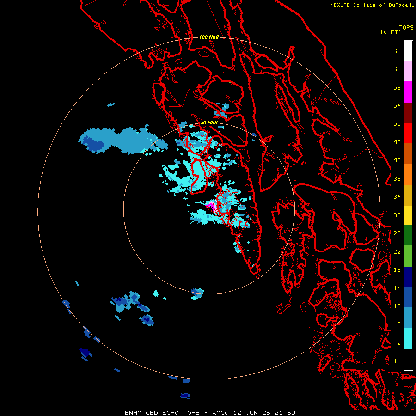Click the 58 legend value
Viewport: 416px width, 416px height.
click(x=397, y=87)
